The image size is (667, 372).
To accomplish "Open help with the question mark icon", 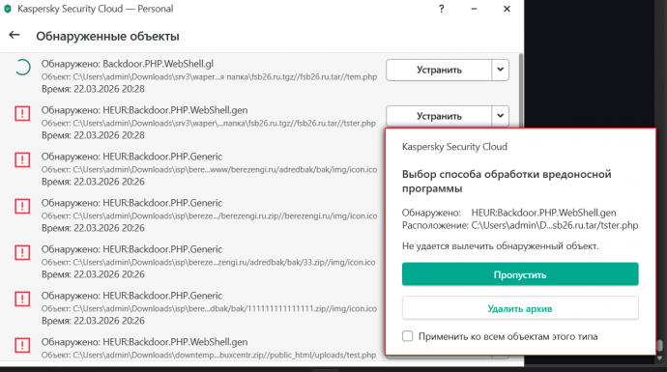I will tap(442, 9).
